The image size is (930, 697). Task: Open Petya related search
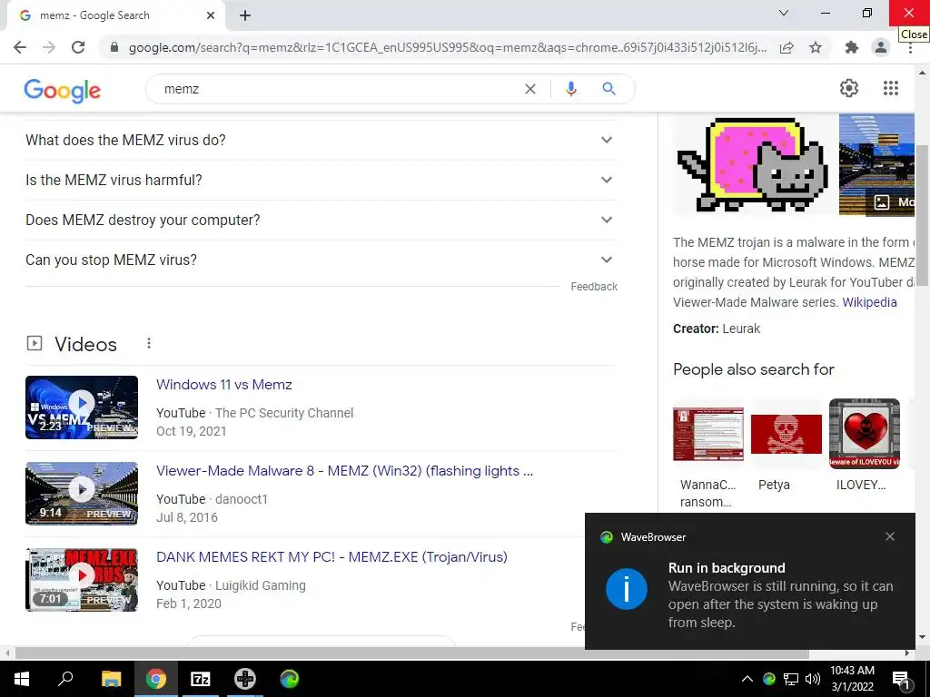pos(787,446)
